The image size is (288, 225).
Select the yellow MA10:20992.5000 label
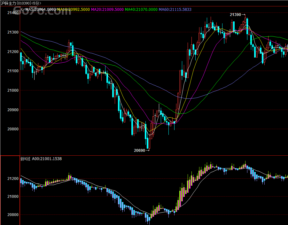(74, 9)
